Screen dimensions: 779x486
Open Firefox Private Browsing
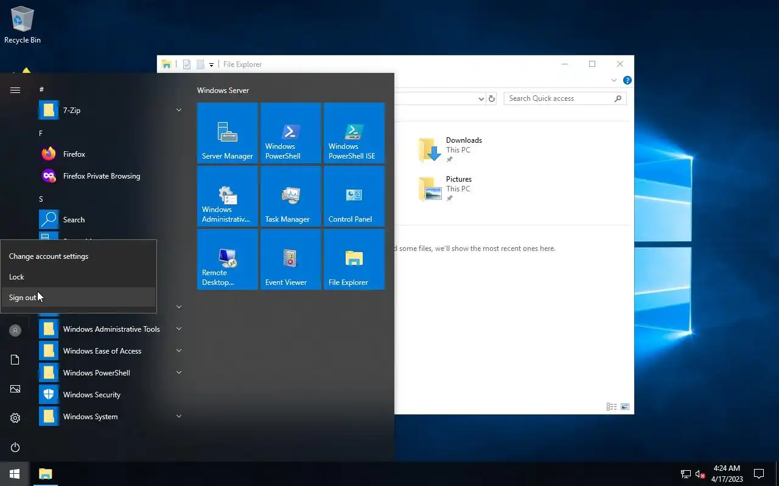[111, 176]
